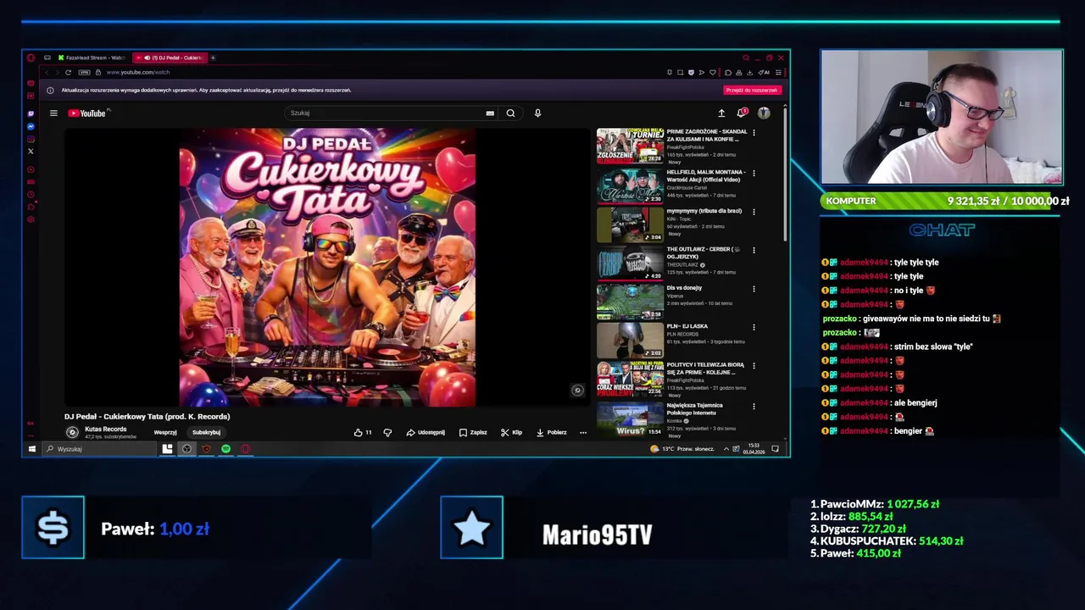The image size is (1085, 610).
Task: Dislike the video with thumbs down
Action: [x=387, y=432]
